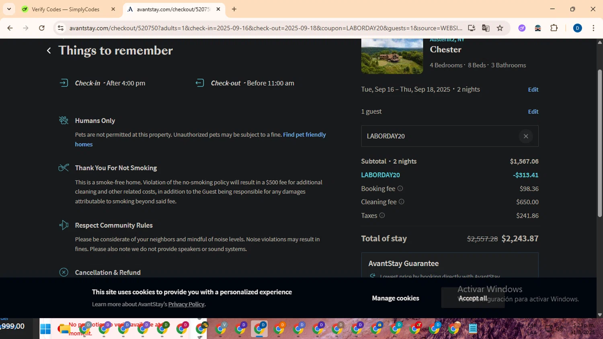The width and height of the screenshot is (603, 339).
Task: Click the browser back arrow
Action: pyautogui.click(x=10, y=28)
